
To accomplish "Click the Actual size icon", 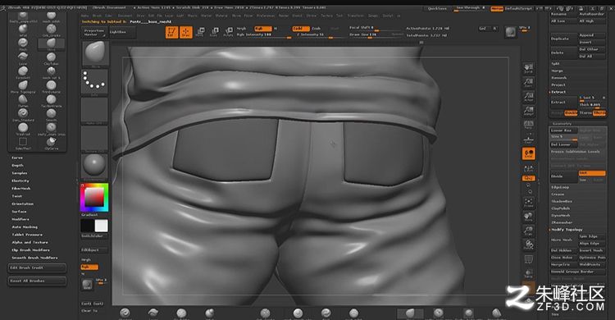I will (x=528, y=97).
